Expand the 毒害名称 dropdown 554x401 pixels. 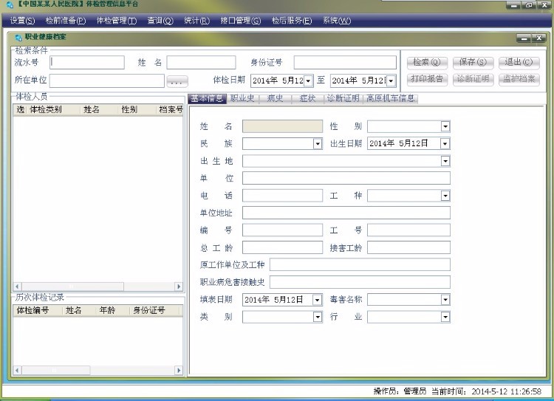pos(445,300)
